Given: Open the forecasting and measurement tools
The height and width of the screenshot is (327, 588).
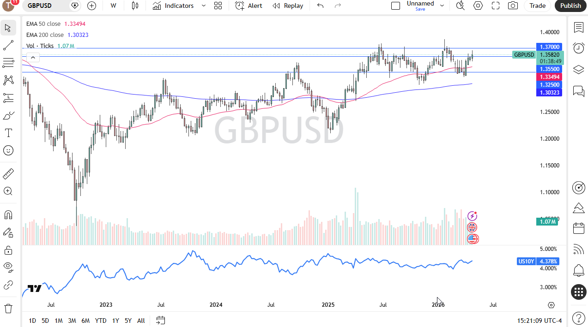Looking at the screenshot, I should pyautogui.click(x=8, y=98).
